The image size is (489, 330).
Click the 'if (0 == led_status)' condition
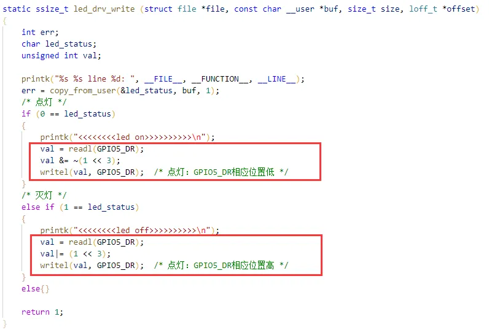[68, 114]
